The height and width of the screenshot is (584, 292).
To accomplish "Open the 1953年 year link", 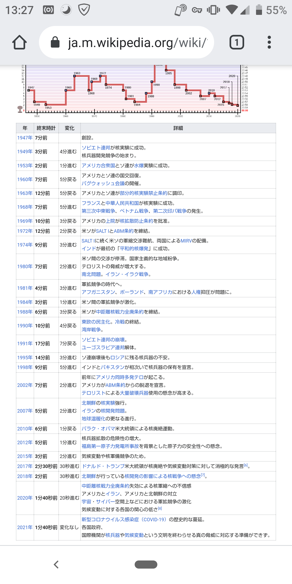I will [25, 166].
